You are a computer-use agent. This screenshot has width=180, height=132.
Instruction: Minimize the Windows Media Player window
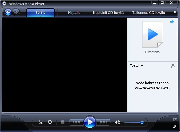coord(154,3)
